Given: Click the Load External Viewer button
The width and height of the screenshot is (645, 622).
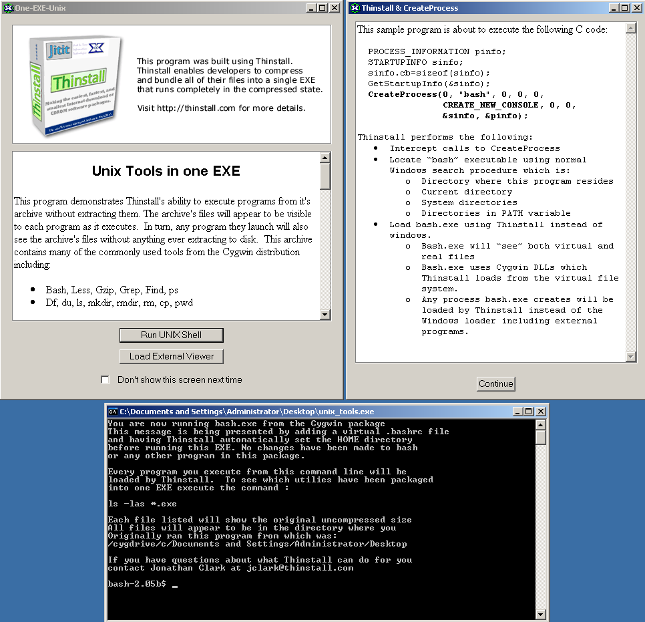Looking at the screenshot, I should tap(172, 357).
